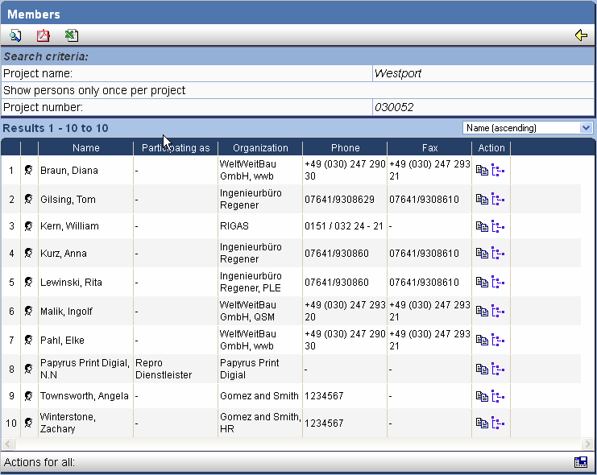This screenshot has height=475, width=597.
Task: Click the project number 030052 field
Action: tap(482, 107)
